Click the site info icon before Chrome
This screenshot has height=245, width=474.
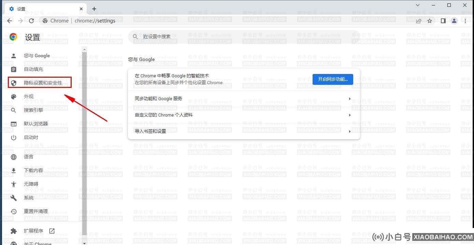click(45, 21)
